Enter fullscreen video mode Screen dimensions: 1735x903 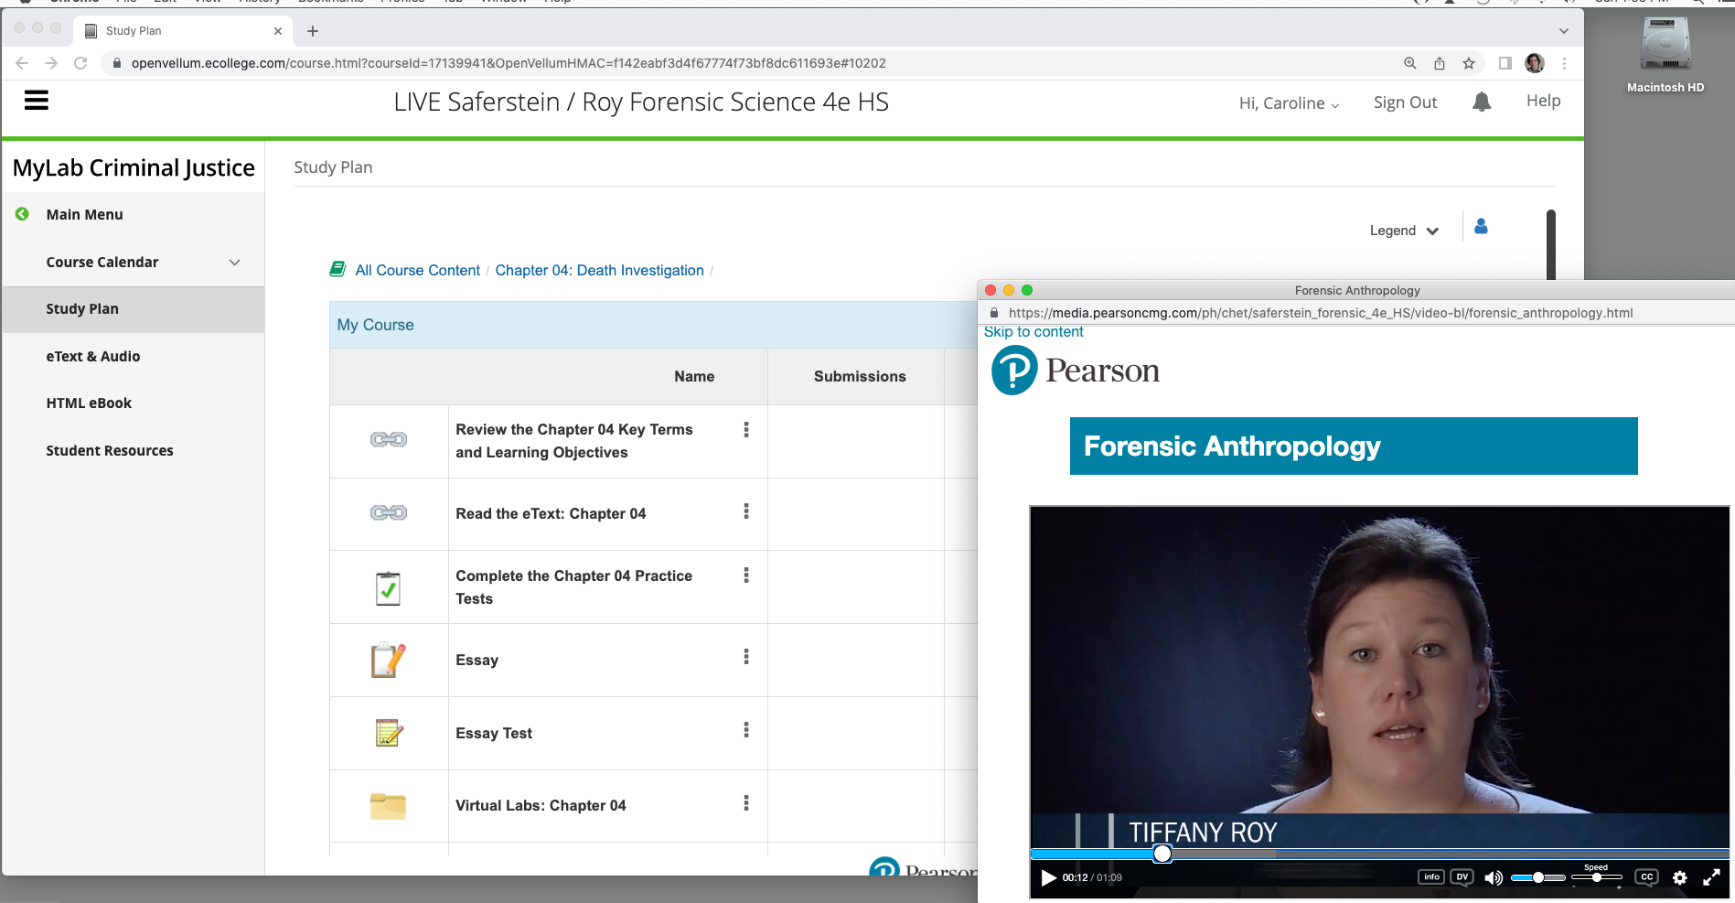1711,878
